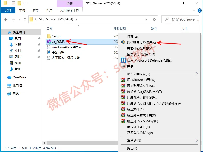Click the up one level arrow
This screenshot has width=203, height=152.
click(x=25, y=19)
